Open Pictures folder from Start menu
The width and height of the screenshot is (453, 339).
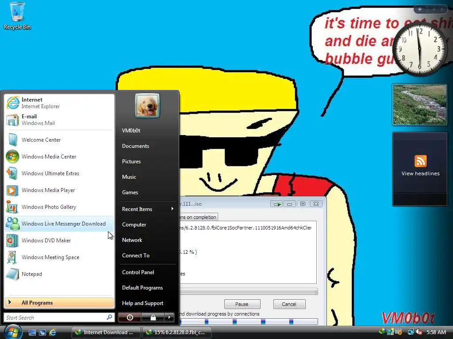(x=131, y=162)
